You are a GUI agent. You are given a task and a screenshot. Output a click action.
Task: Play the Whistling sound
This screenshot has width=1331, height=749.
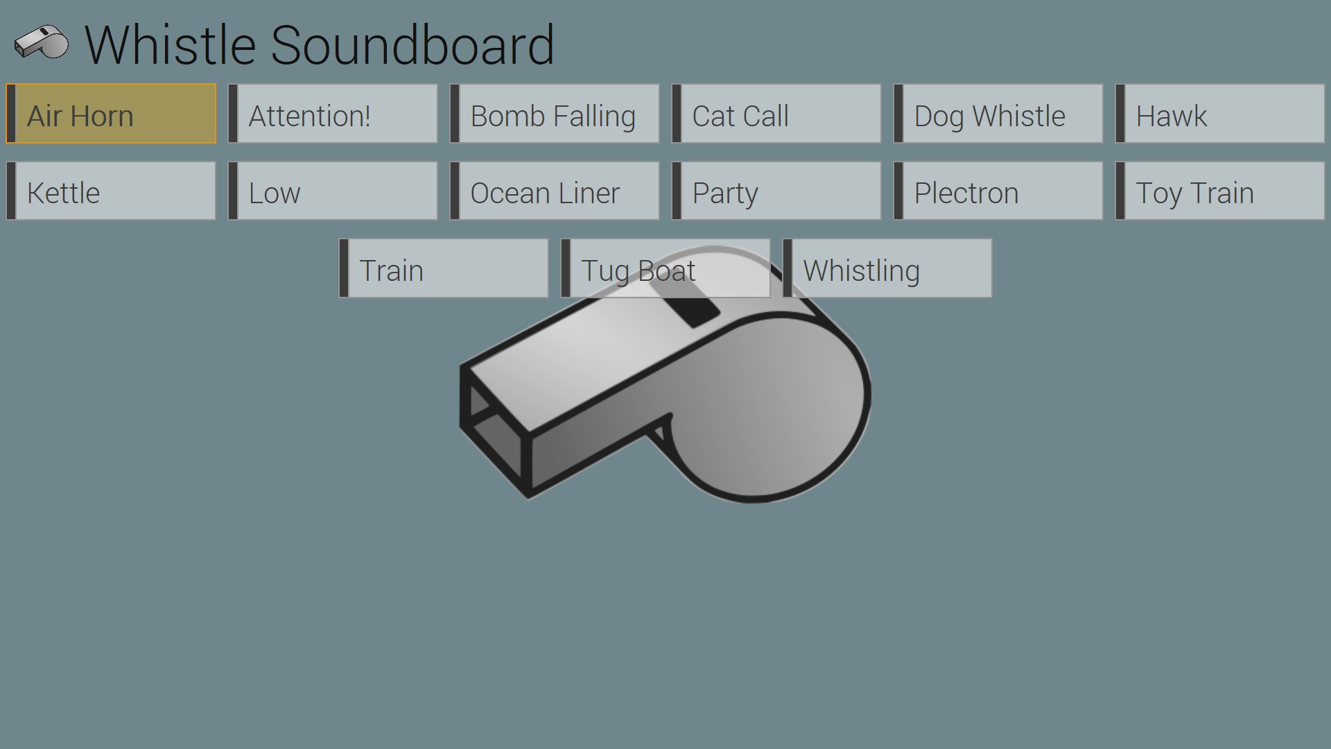[887, 268]
